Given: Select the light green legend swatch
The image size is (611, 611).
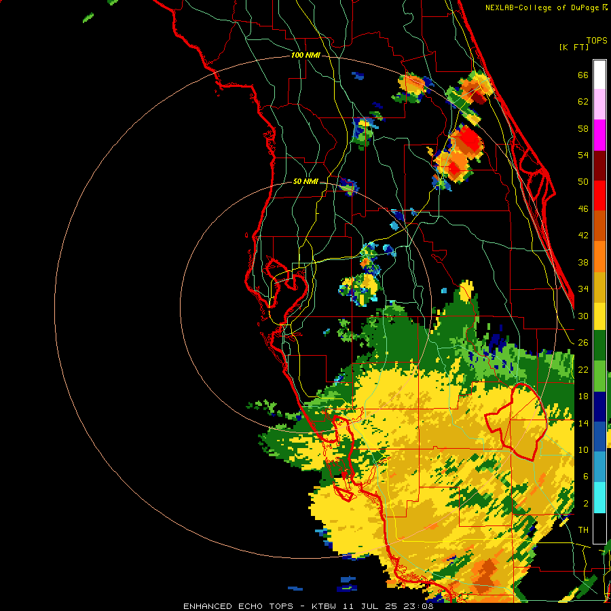Looking at the screenshot, I should tap(599, 376).
